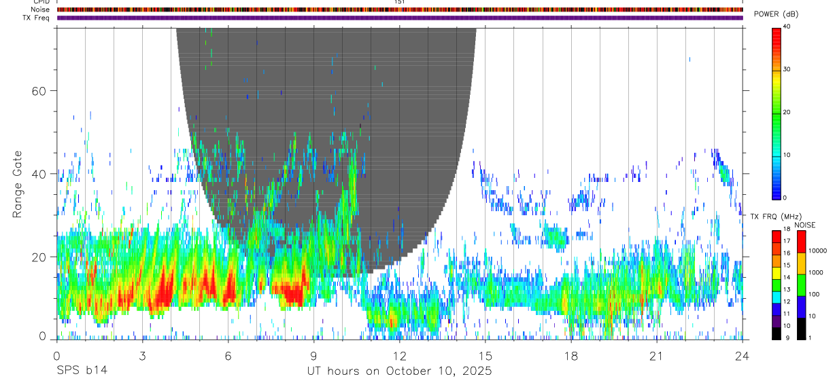Click the 1000 tick in NOISE legend

tap(815, 272)
